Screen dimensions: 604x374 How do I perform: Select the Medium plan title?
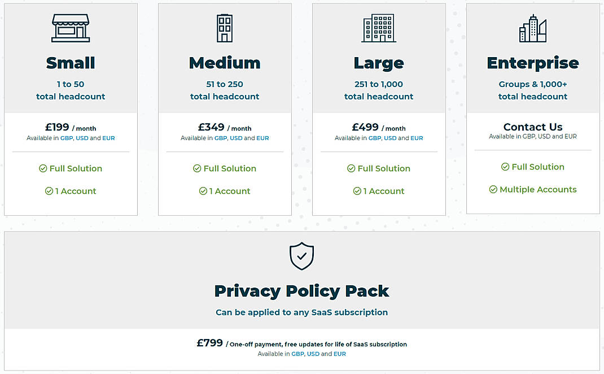(225, 63)
